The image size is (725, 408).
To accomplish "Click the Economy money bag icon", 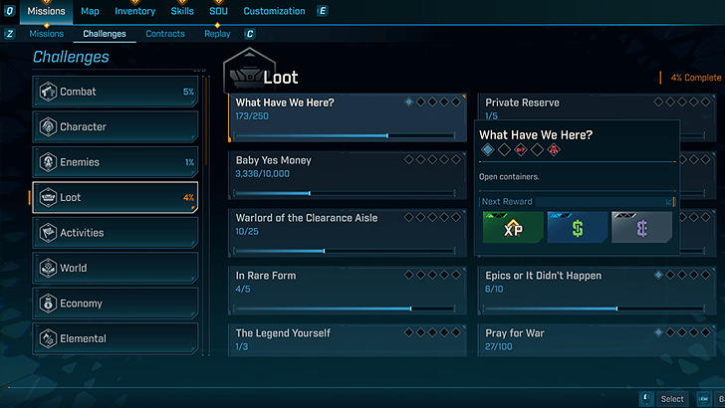I will [x=47, y=304].
